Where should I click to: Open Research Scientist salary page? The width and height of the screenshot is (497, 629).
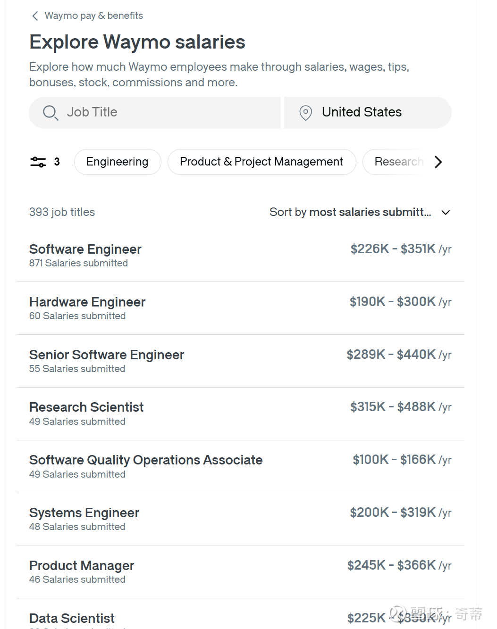point(86,407)
